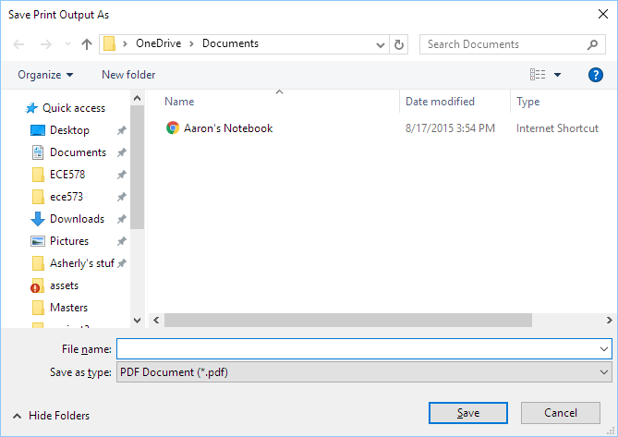Click the folder icon in address bar

(109, 43)
